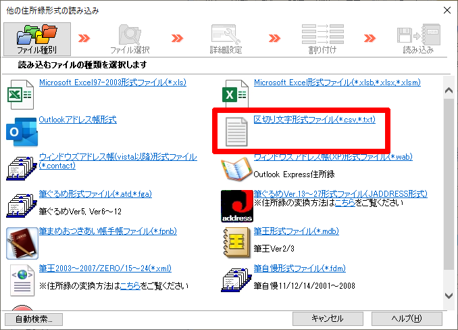
Task: Choose Outlookアドレス帳形式 link
Action: [78, 120]
